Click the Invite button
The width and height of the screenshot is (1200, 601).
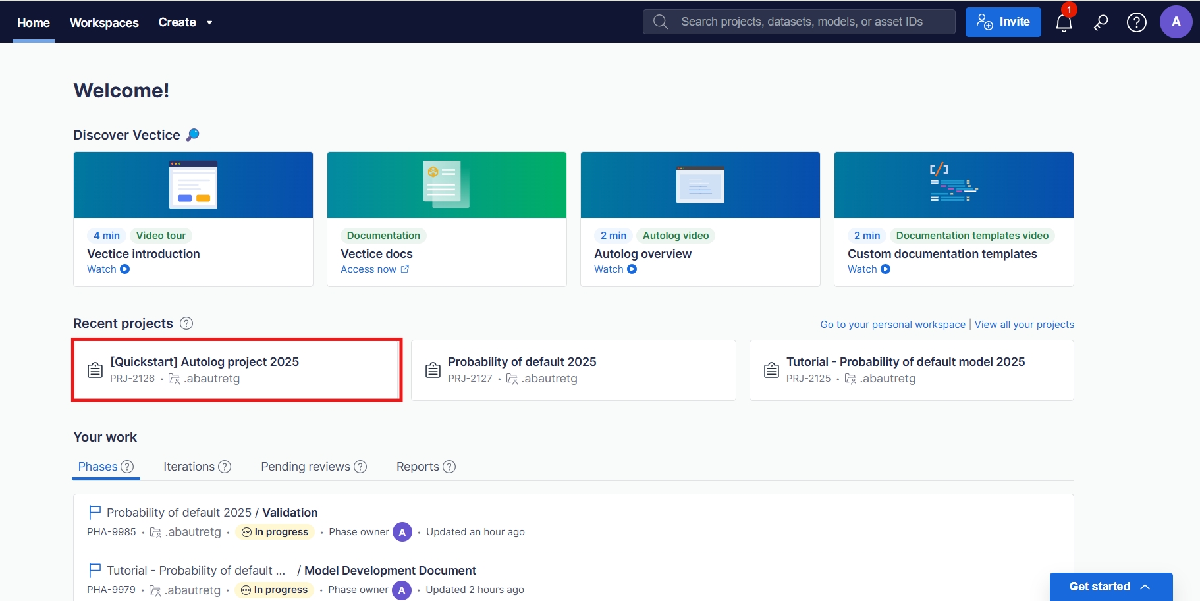1002,22
